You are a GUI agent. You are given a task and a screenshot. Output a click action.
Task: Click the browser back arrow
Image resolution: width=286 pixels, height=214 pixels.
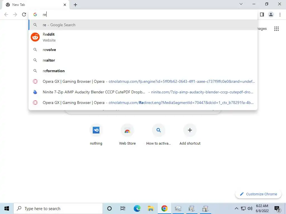point(6,14)
